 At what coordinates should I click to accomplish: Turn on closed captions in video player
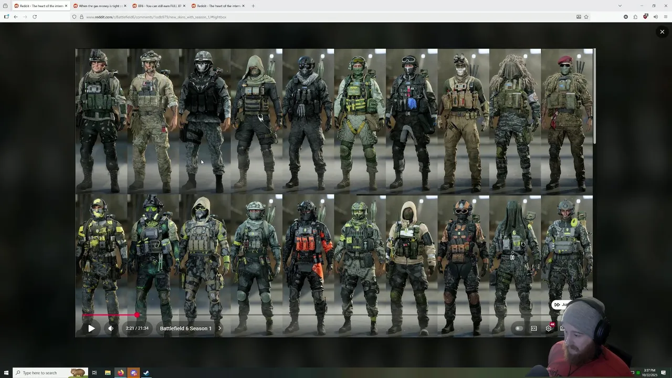pyautogui.click(x=534, y=328)
